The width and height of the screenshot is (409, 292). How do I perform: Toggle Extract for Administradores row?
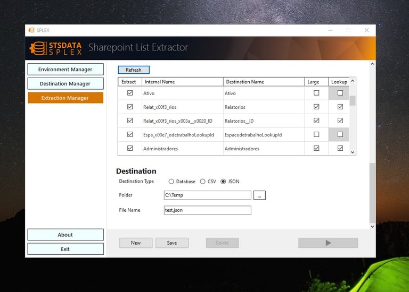[130, 148]
